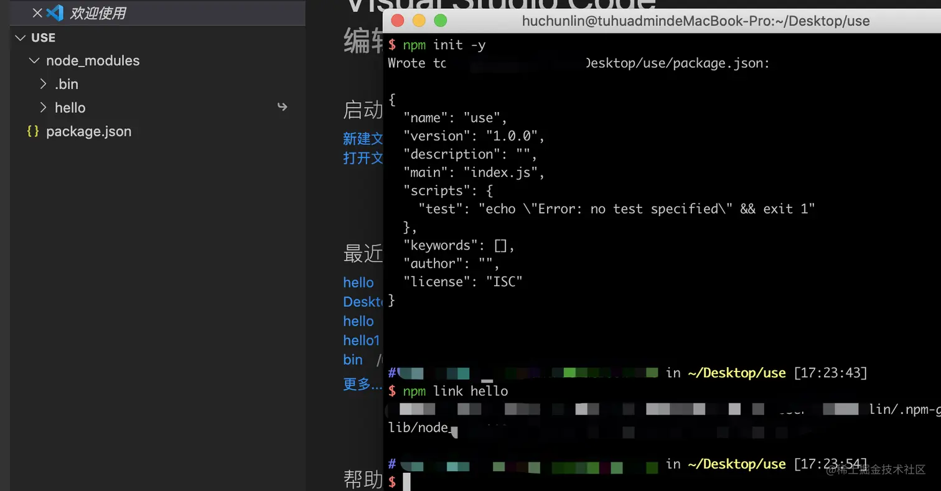The height and width of the screenshot is (491, 941).
Task: Click the 启动 heading on welcome page
Action: 363,110
